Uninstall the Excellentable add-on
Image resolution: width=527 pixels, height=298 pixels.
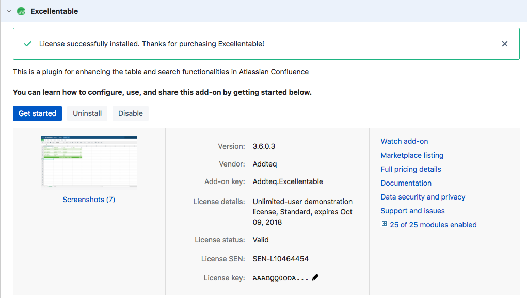[x=87, y=113]
